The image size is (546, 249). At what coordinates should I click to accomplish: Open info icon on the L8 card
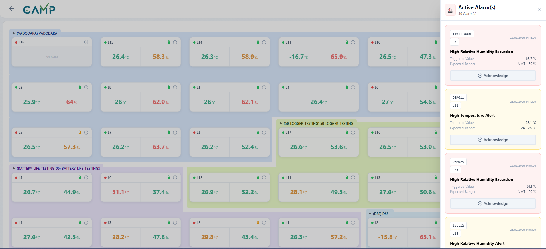86,87
